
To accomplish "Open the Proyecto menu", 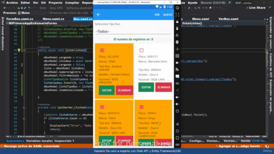I will [x=55, y=3].
